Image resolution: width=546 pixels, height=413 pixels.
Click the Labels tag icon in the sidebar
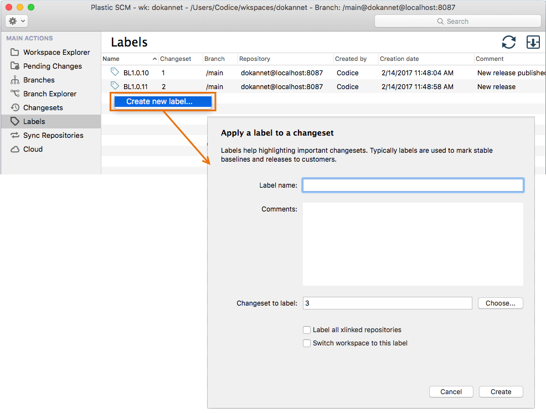[x=14, y=121]
